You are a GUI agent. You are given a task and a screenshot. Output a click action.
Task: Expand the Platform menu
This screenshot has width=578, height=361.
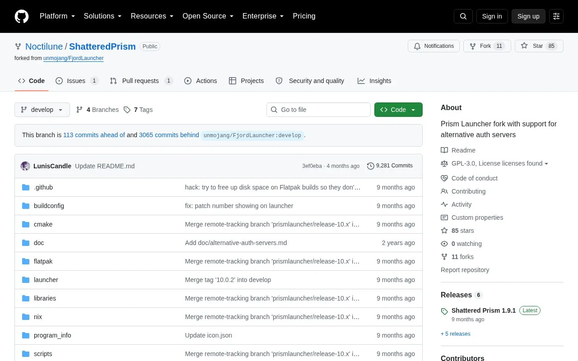click(x=57, y=16)
